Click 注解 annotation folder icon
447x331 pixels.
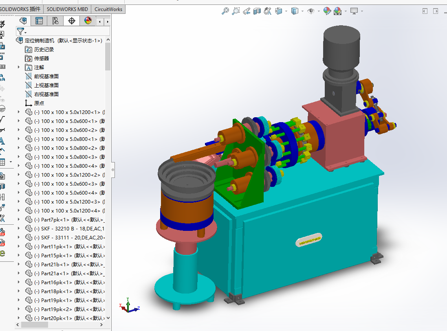click(x=29, y=68)
